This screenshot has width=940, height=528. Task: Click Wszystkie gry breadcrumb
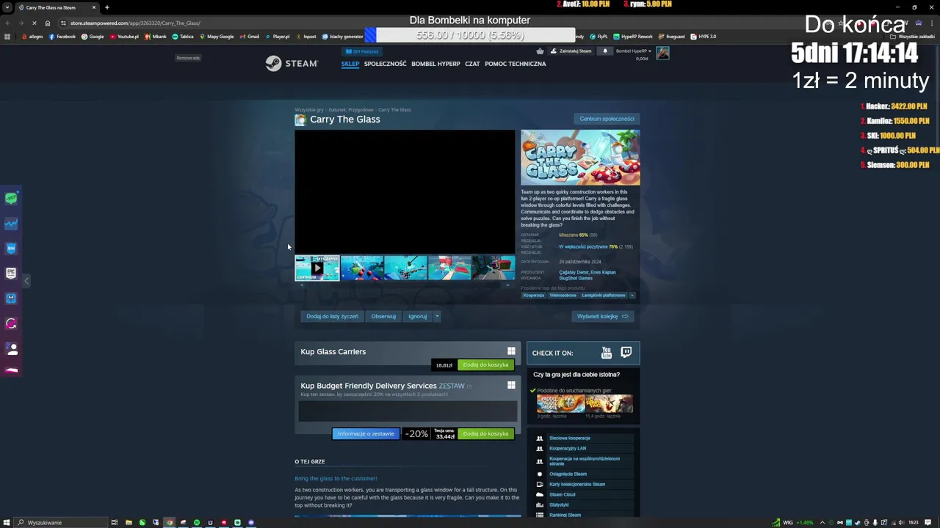click(308, 110)
